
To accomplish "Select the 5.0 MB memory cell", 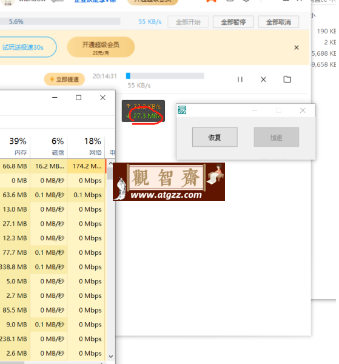I will [x=15, y=281].
